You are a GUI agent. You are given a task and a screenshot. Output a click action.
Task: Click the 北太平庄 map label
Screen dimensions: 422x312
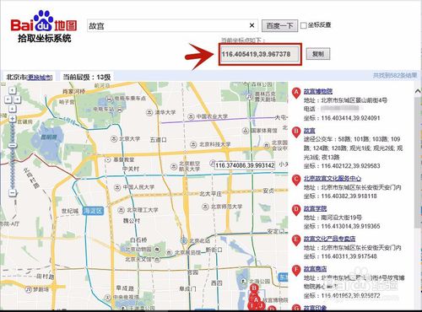coord(210,194)
